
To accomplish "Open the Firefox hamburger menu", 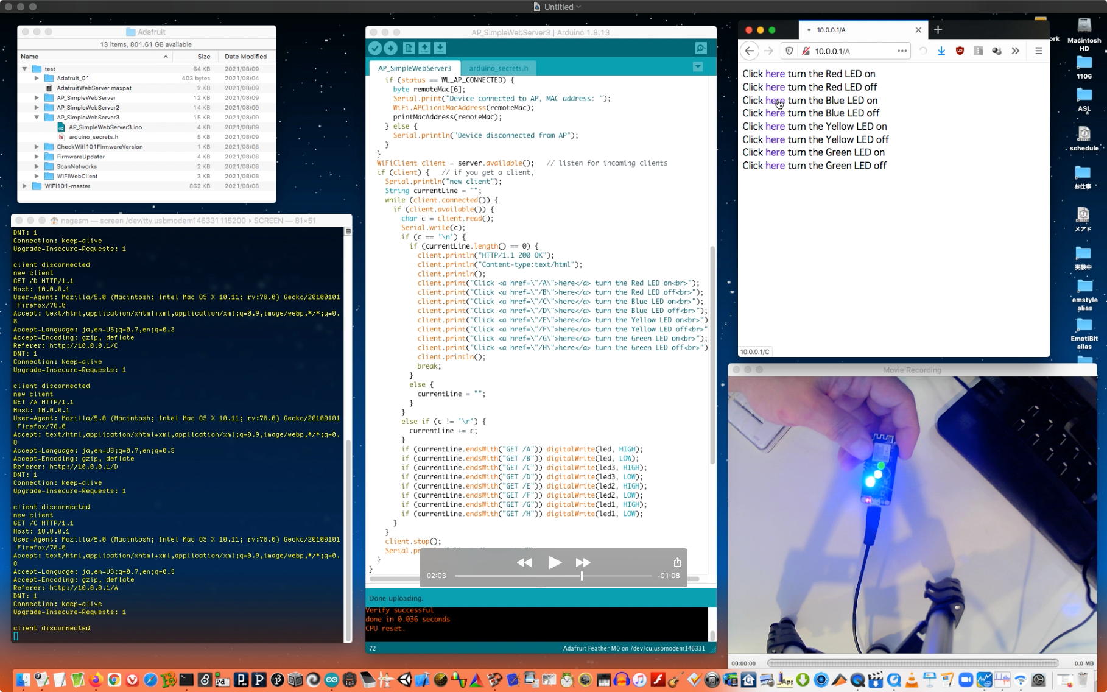I will tap(1039, 51).
